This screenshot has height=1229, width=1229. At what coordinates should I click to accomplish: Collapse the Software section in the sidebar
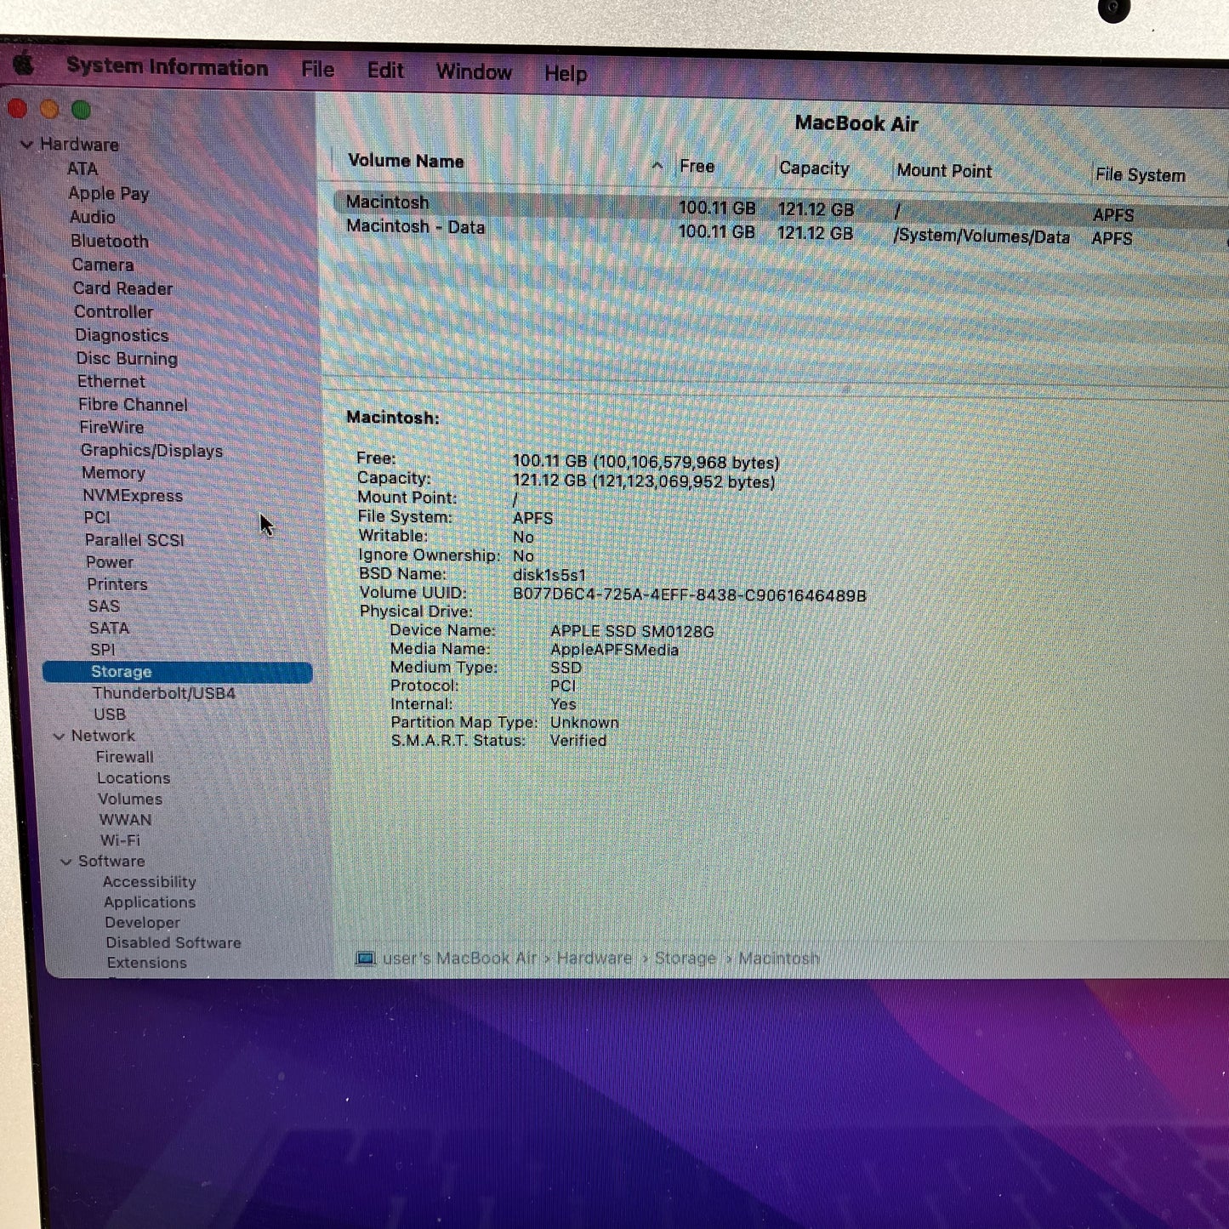(x=66, y=861)
